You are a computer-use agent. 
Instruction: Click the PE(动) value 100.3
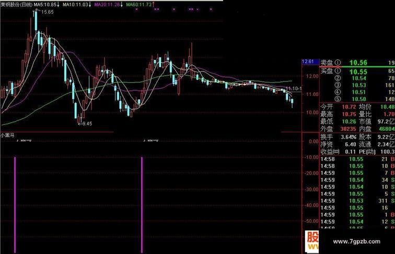pos(388,152)
